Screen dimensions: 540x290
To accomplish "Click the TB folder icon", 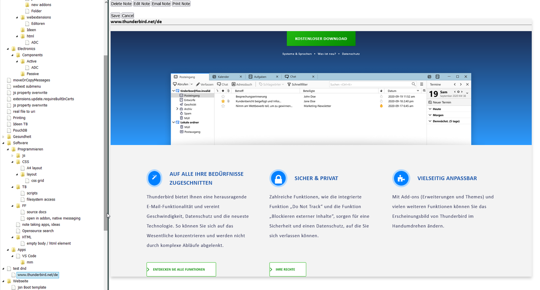I will [18, 187].
